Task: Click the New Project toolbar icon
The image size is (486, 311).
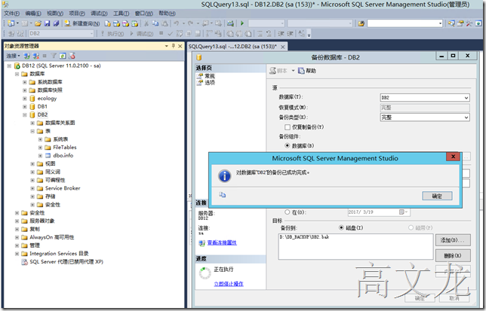Action: coord(11,23)
